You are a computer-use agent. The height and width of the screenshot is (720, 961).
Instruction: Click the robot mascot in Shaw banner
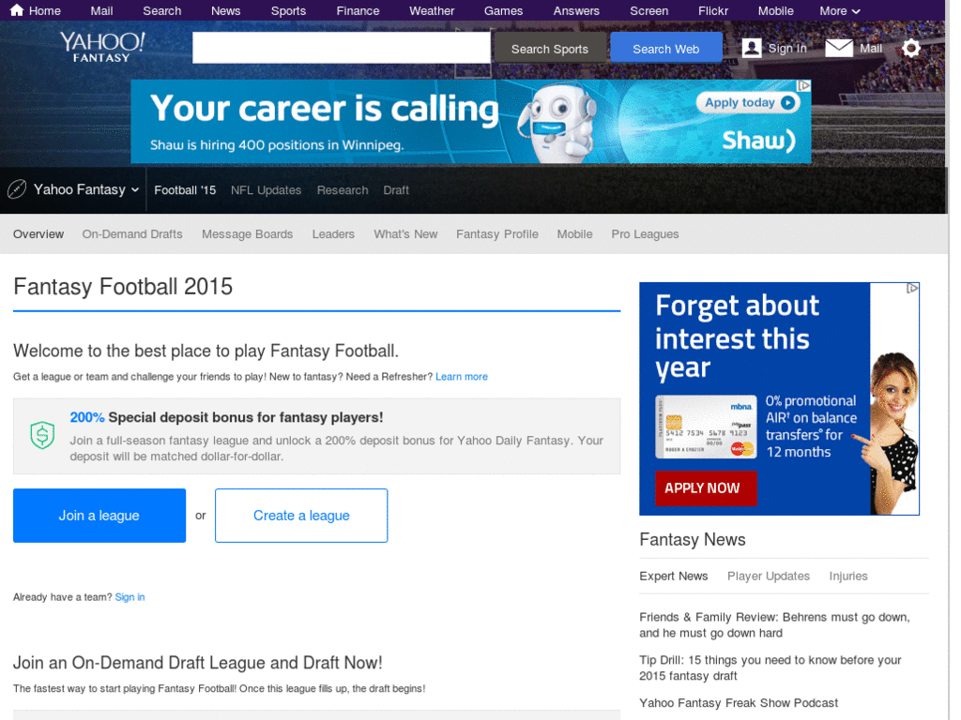click(557, 123)
